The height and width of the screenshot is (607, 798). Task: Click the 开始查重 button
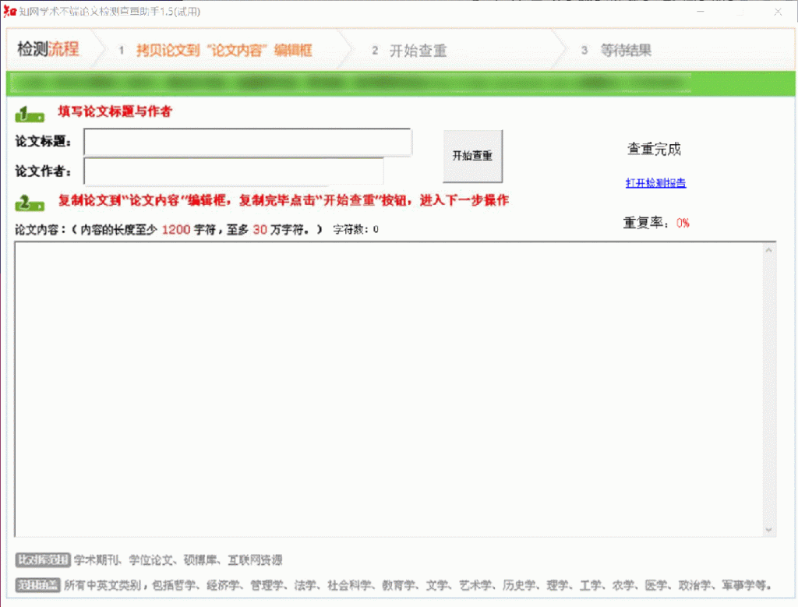click(x=473, y=156)
